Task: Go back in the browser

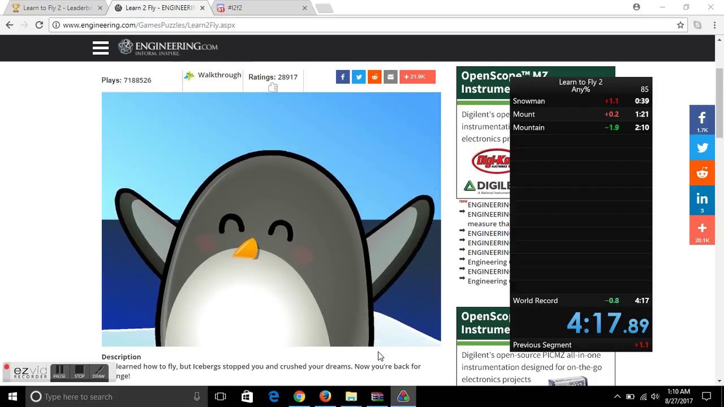Action: (x=10, y=25)
